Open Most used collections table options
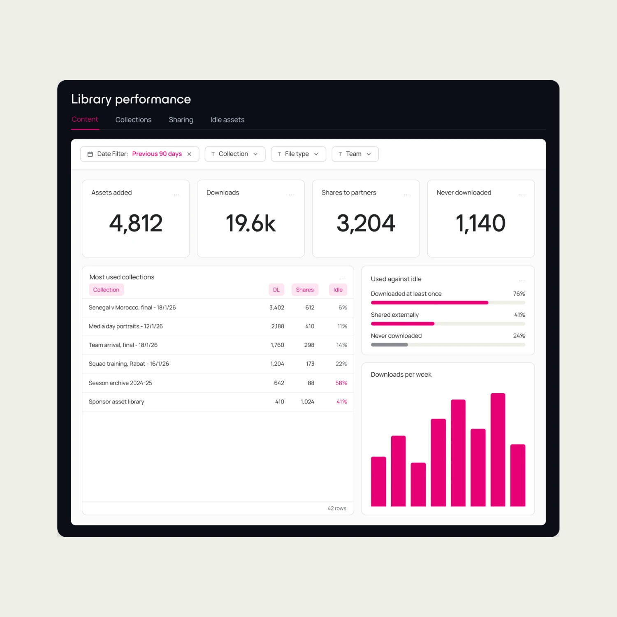The height and width of the screenshot is (617, 617). [x=343, y=279]
